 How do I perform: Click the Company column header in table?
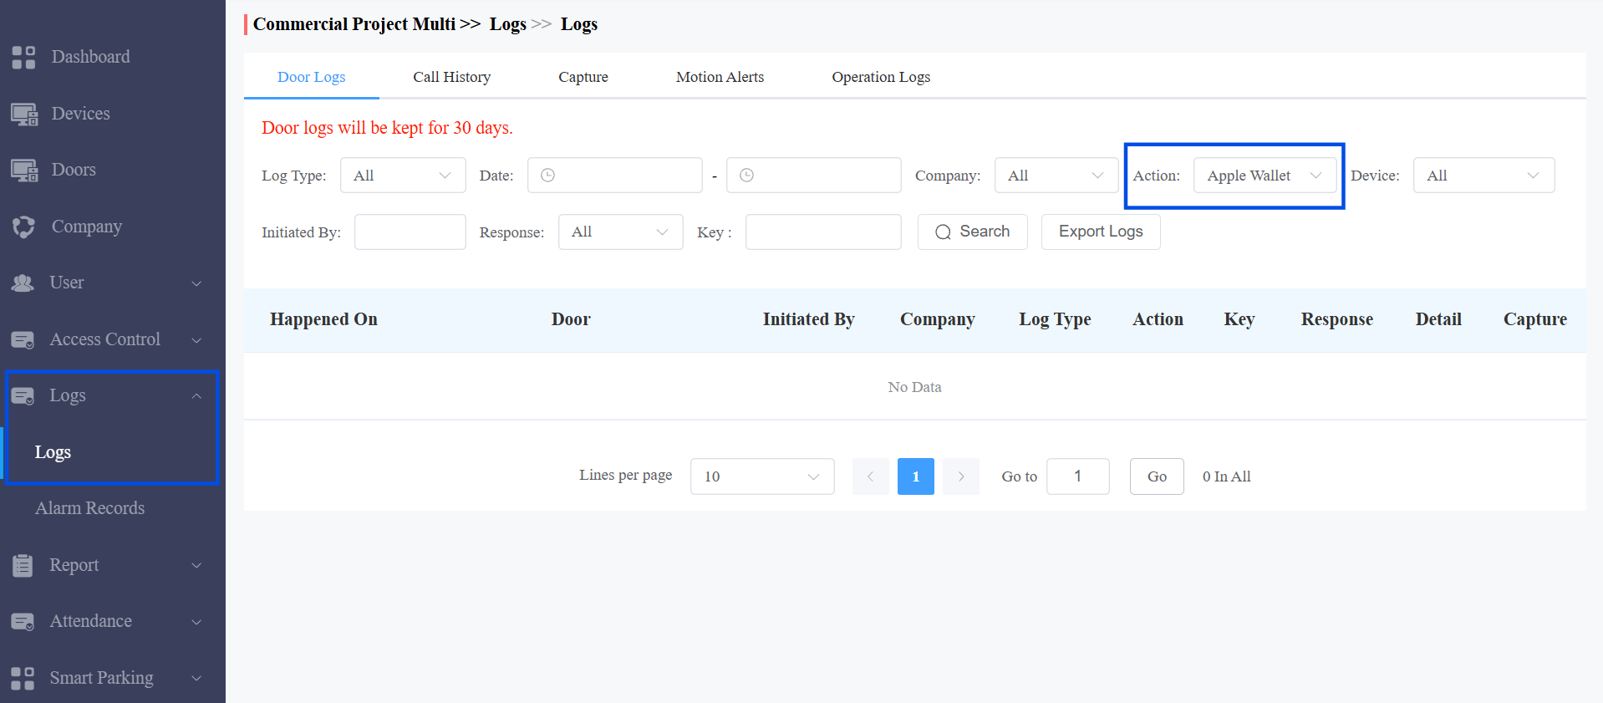coord(938,319)
